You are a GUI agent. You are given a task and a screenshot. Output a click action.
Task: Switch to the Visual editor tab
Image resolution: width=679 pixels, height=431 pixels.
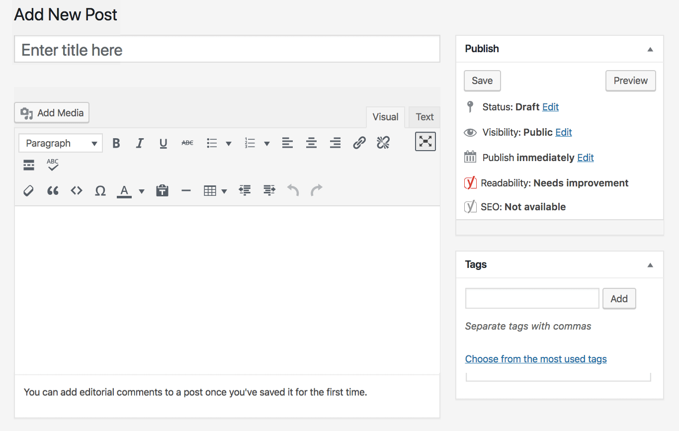[x=386, y=117]
